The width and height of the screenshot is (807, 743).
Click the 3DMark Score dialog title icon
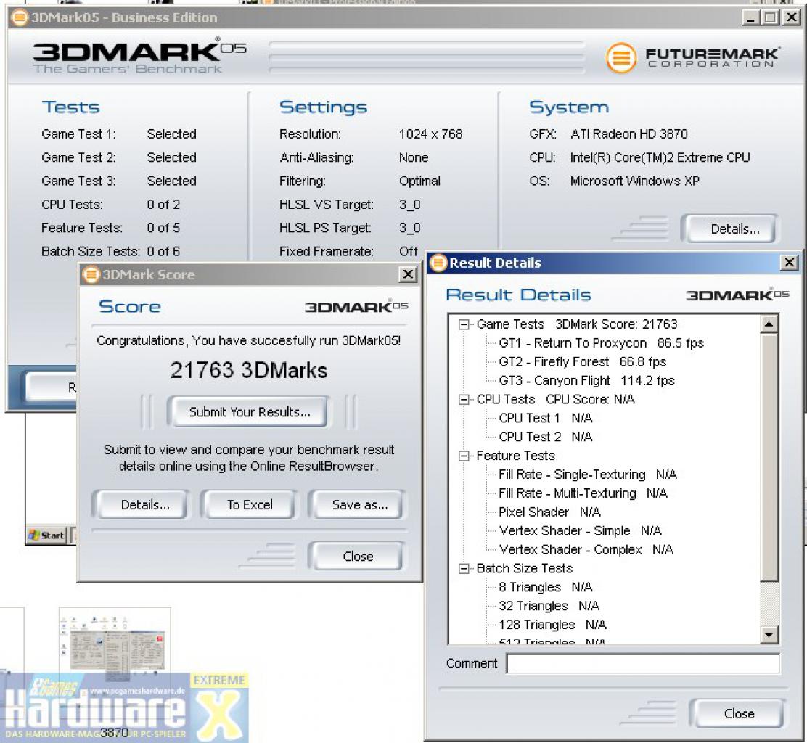tap(91, 274)
